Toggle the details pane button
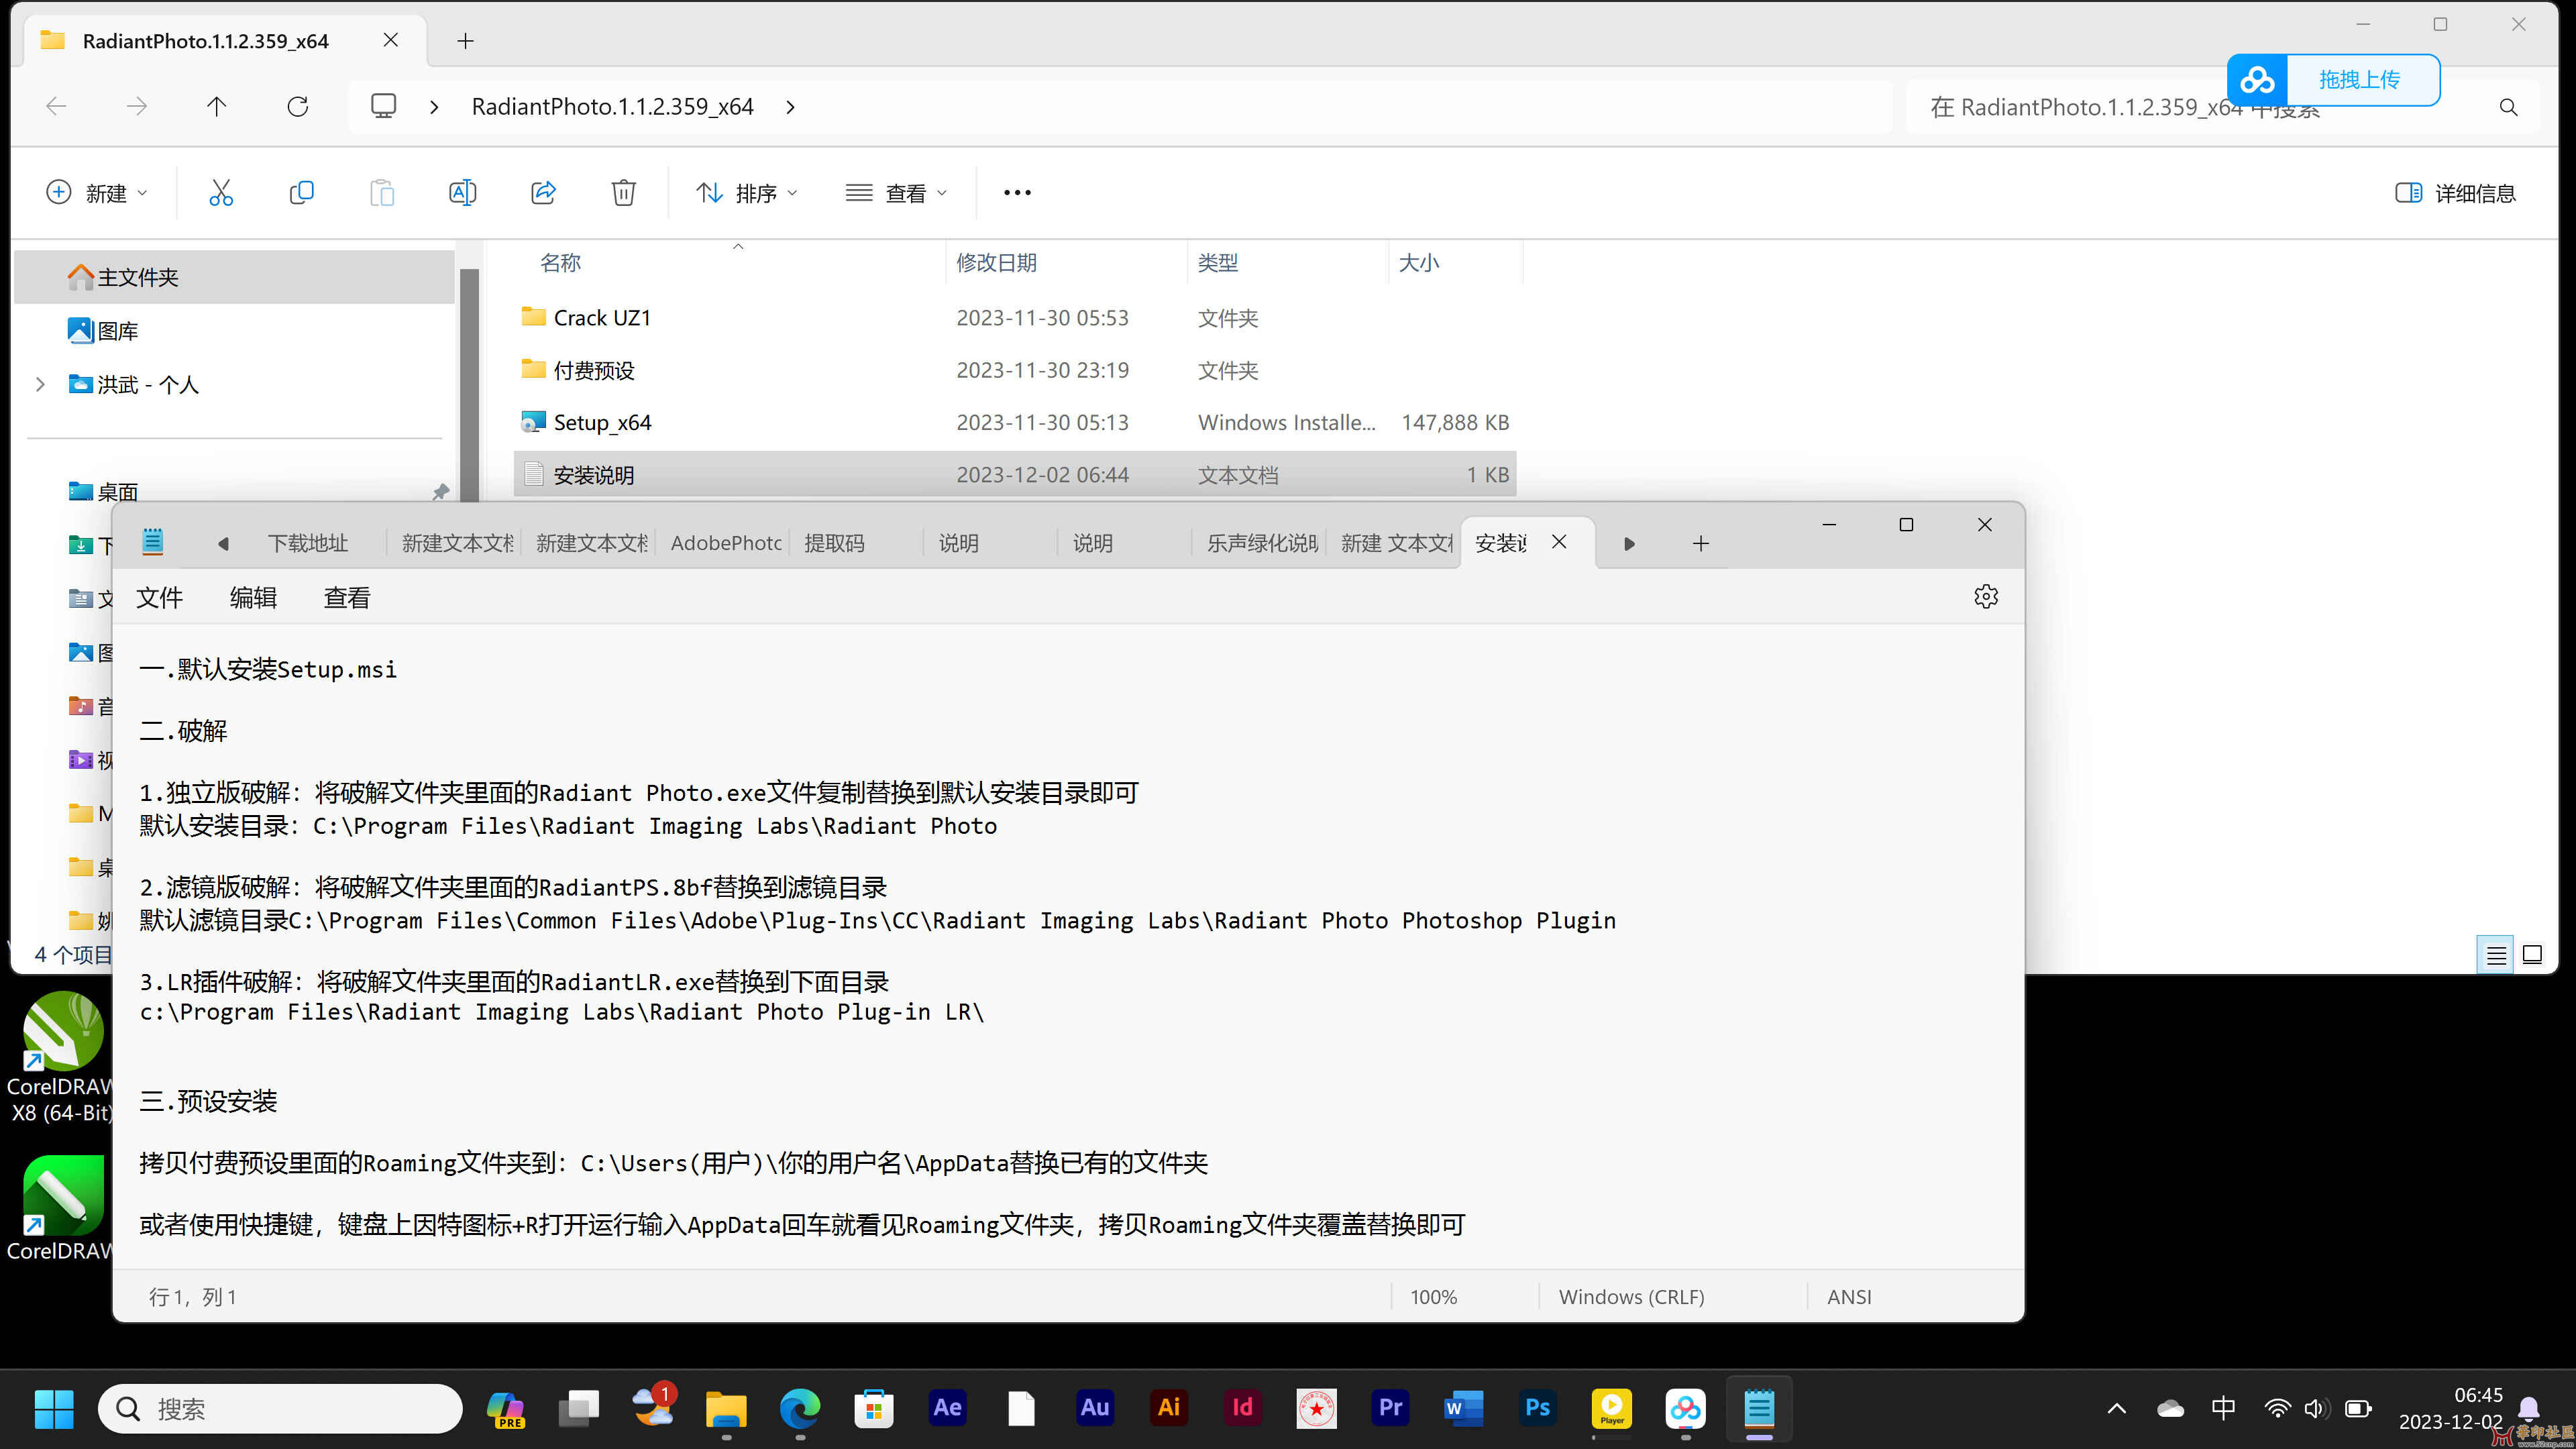 pos(2455,193)
